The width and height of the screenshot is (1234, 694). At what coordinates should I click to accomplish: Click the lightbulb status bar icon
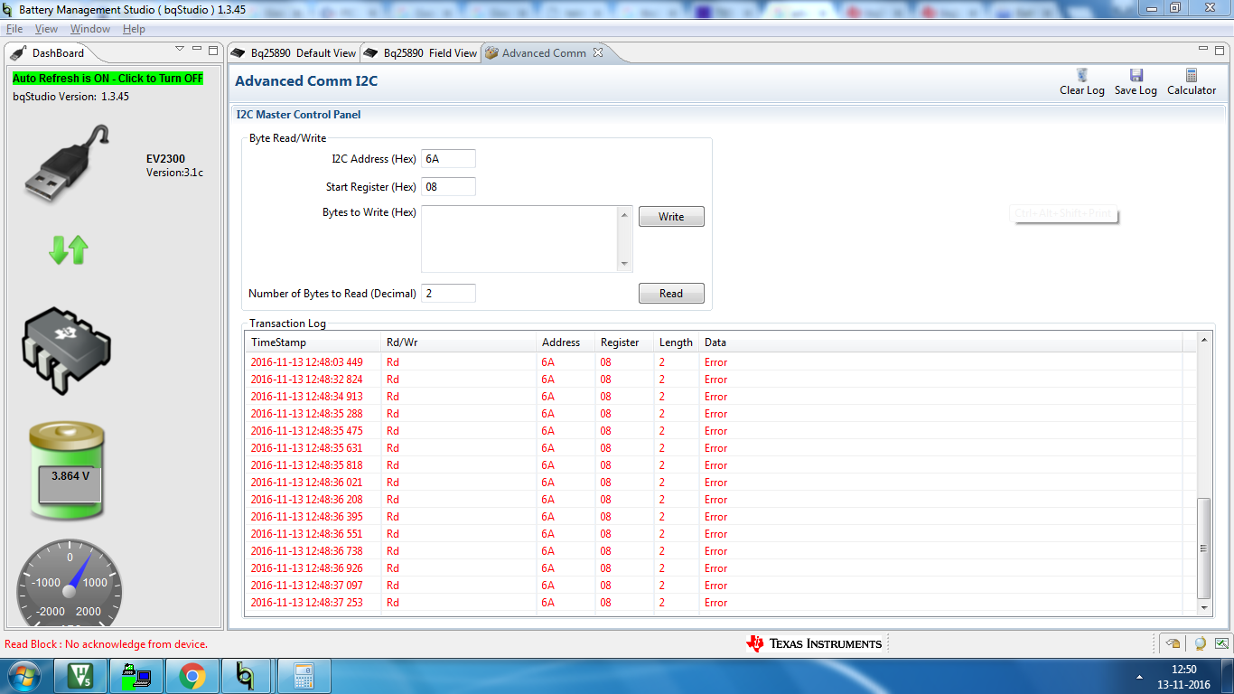tap(1200, 643)
